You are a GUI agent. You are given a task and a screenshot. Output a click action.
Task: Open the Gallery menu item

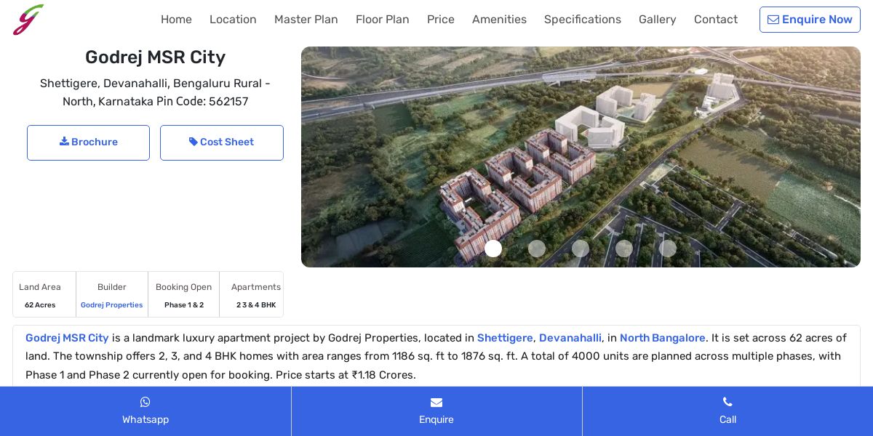click(x=658, y=20)
